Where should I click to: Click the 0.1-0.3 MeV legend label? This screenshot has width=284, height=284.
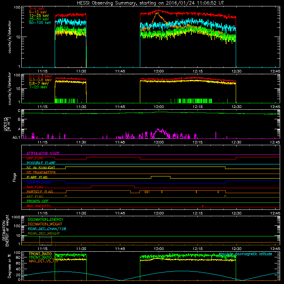[x=40, y=76]
